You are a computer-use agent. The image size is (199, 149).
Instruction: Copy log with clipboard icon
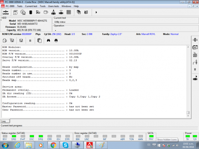point(39,40)
